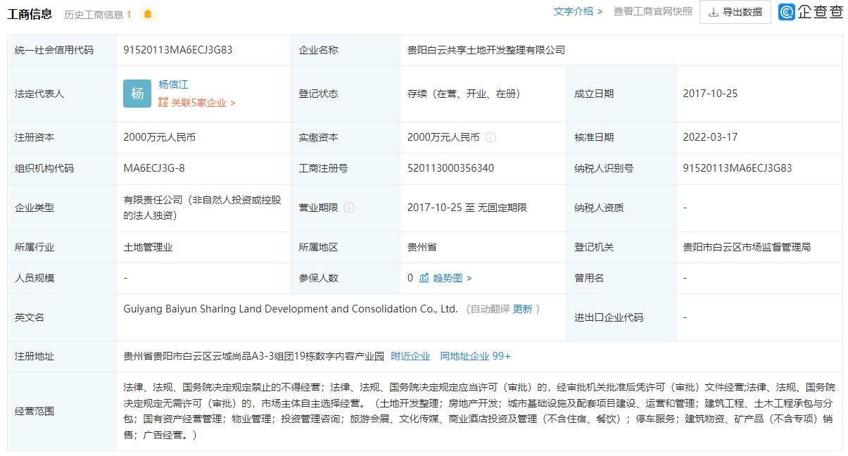
Task: Click the info icon next to 实缴资本
Action: pyautogui.click(x=491, y=137)
